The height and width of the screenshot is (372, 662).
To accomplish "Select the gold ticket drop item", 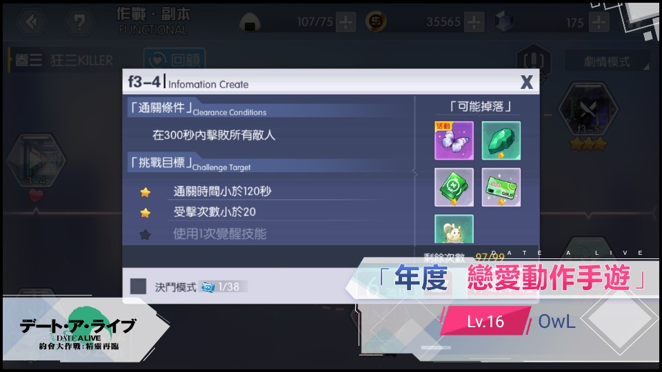I will [x=501, y=187].
